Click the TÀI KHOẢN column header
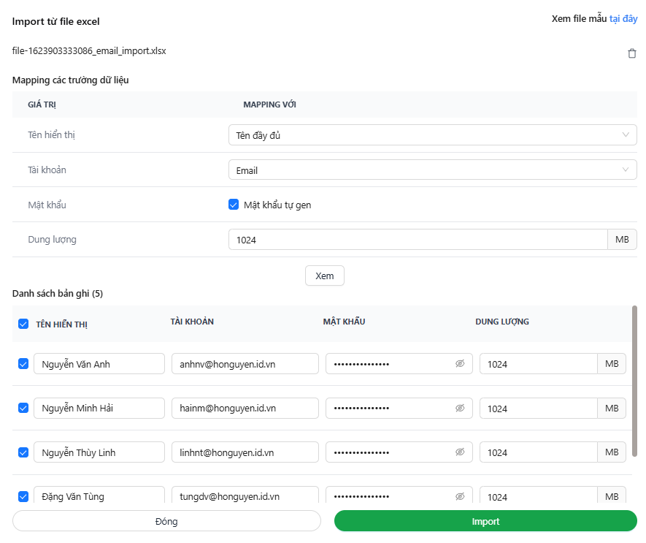This screenshot has height=543, width=646. click(x=192, y=322)
